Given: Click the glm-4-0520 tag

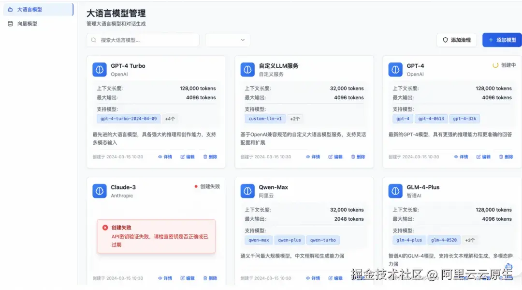Looking at the screenshot, I should [444, 240].
